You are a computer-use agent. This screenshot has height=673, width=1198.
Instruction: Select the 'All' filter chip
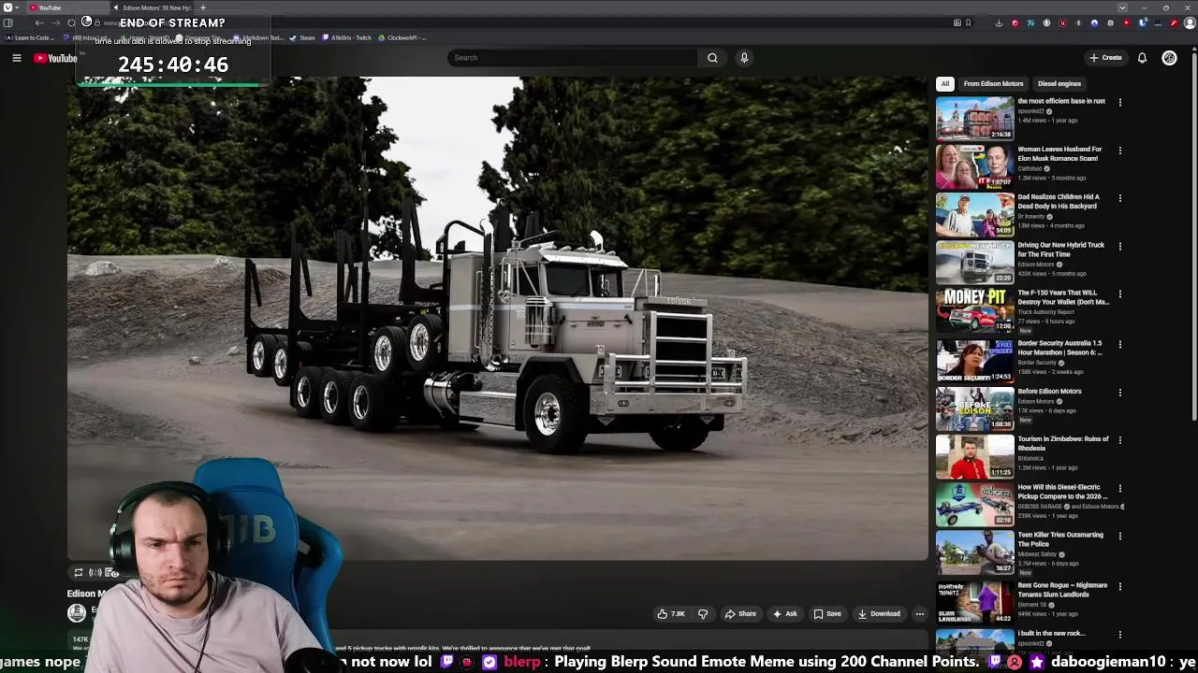tap(945, 83)
